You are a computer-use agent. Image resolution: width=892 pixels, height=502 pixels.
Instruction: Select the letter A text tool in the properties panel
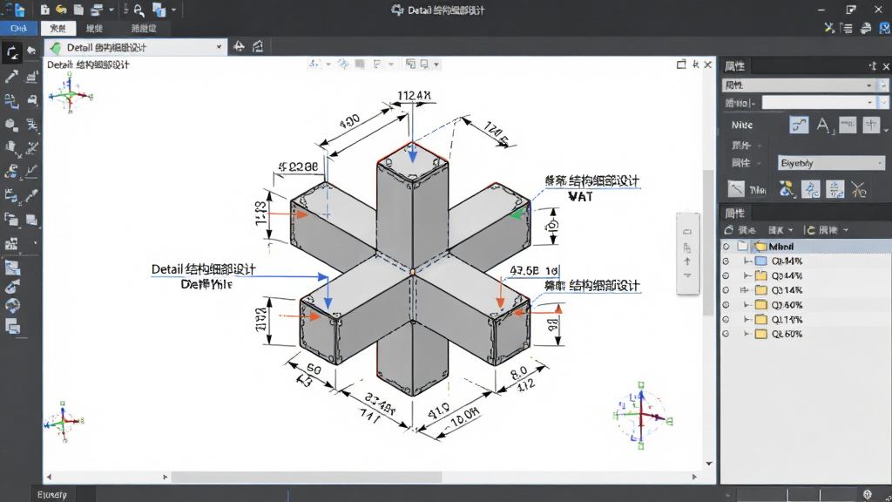click(823, 125)
